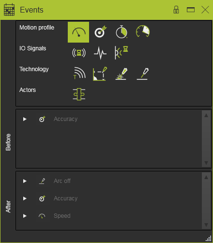Expand the Speed event in After list

click(x=25, y=216)
